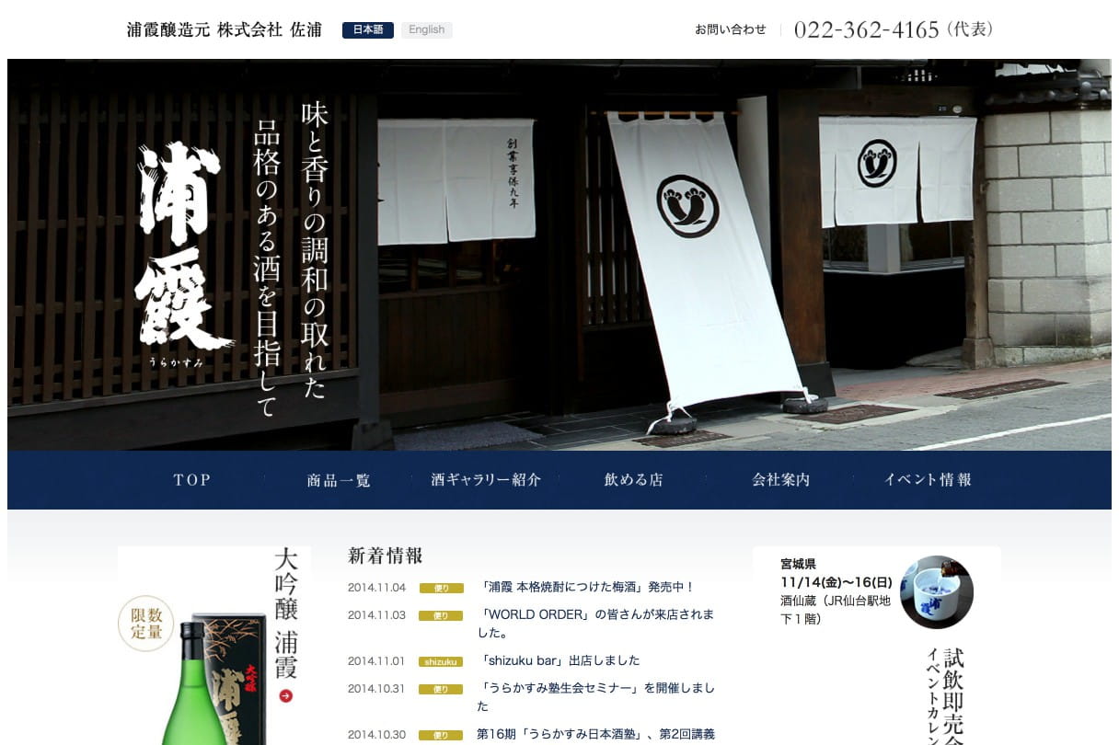Image resolution: width=1119 pixels, height=745 pixels.
Task: Open 酒ギャラリー紹介 in the navigation bar
Action: pyautogui.click(x=486, y=479)
